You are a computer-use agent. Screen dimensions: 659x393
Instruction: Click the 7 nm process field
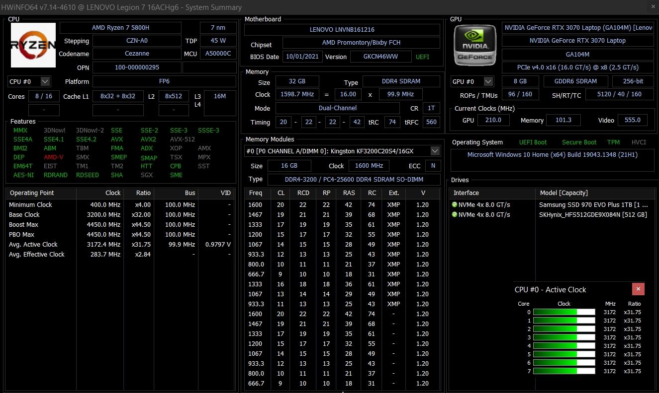(x=218, y=28)
